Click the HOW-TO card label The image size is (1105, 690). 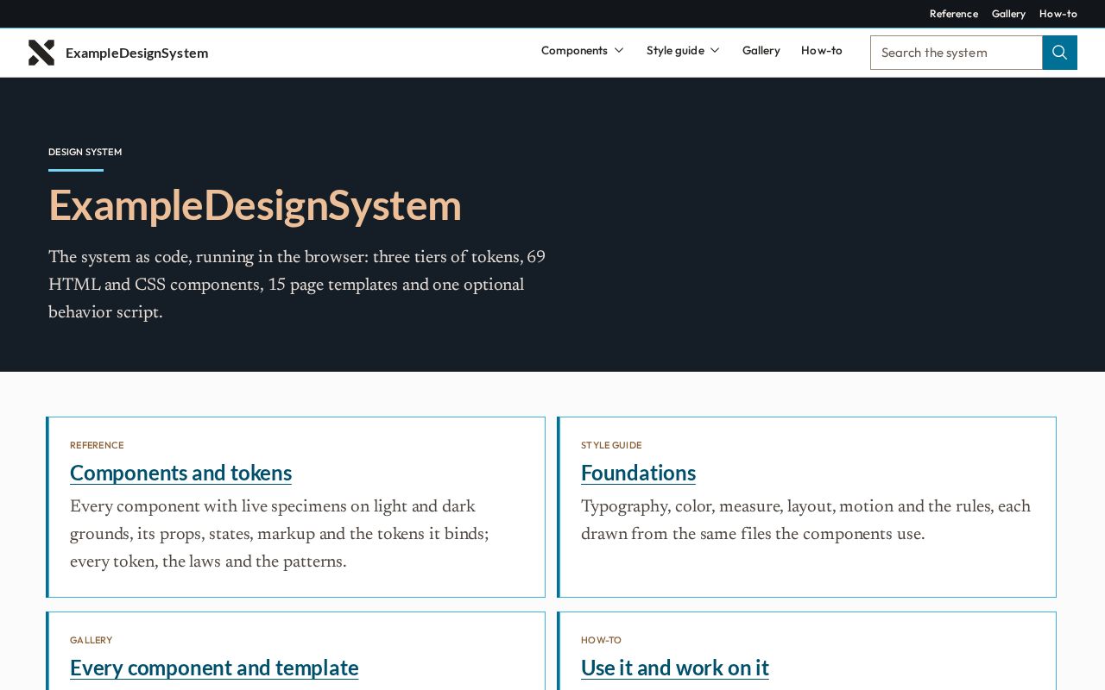click(x=601, y=640)
